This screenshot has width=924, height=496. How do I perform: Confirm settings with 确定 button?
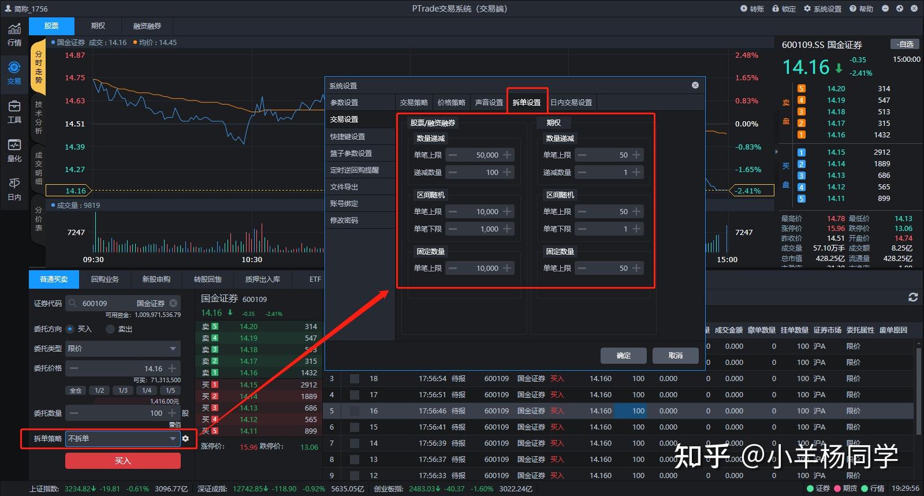point(624,355)
